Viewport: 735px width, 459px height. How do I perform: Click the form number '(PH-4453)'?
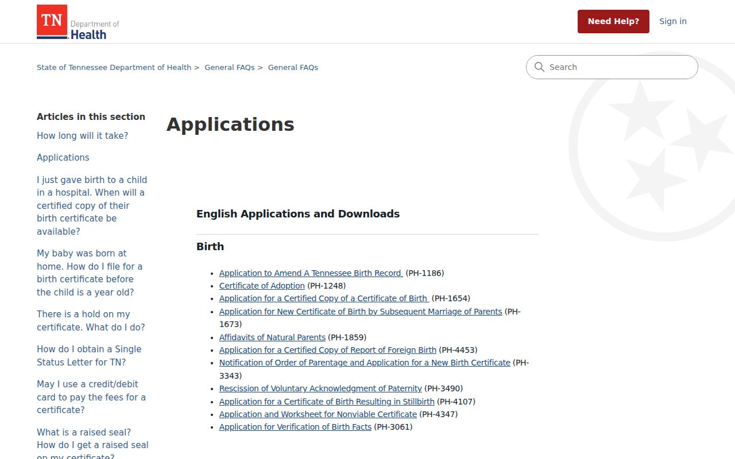pyautogui.click(x=458, y=350)
